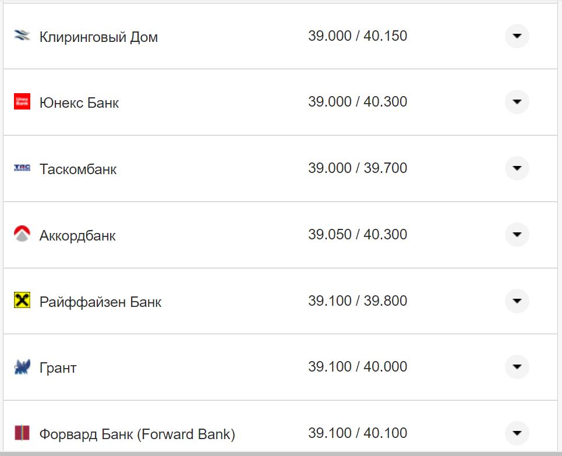562x456 pixels.
Task: Expand the Юнекс Банк rates dropdown
Action: [517, 102]
